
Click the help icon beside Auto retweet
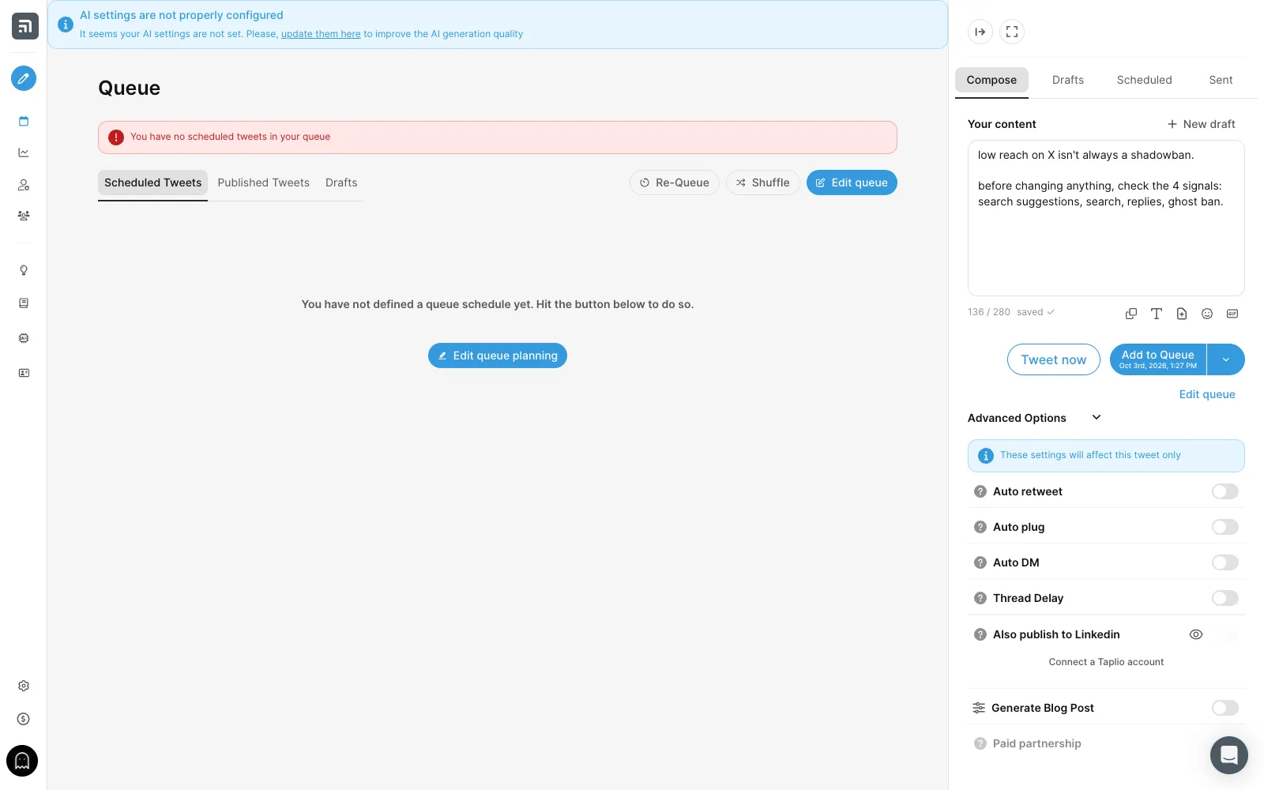(980, 491)
